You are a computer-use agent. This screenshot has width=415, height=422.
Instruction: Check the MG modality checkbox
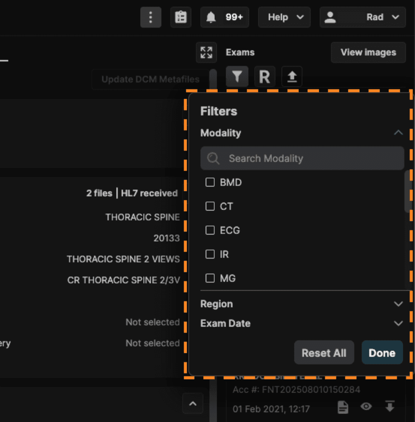[210, 278]
